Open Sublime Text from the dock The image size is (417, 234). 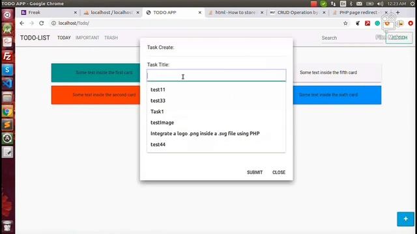(x=7, y=125)
